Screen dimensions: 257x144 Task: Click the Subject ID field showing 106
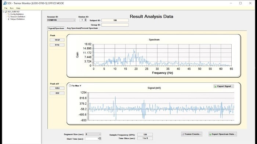pos(115,20)
